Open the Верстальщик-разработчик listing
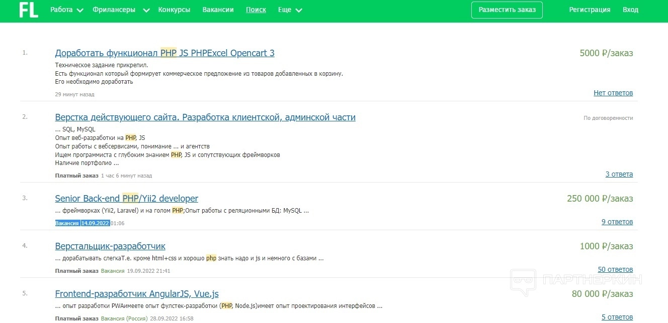668x323 pixels. (110, 246)
